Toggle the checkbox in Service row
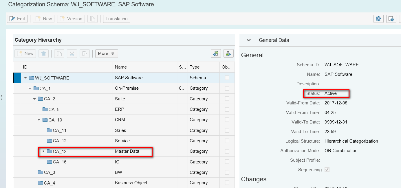401x188 pixels. [x=227, y=141]
